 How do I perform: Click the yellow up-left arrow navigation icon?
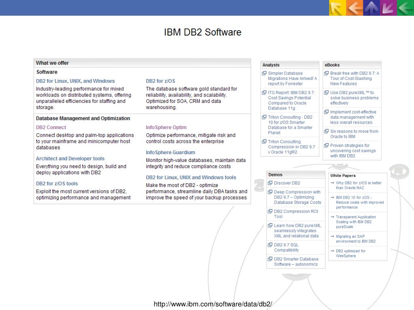click(x=338, y=8)
